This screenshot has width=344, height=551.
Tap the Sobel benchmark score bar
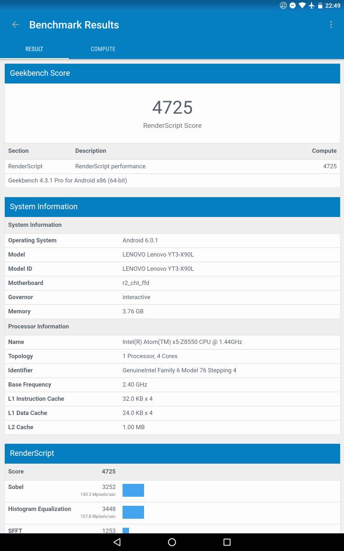133,490
